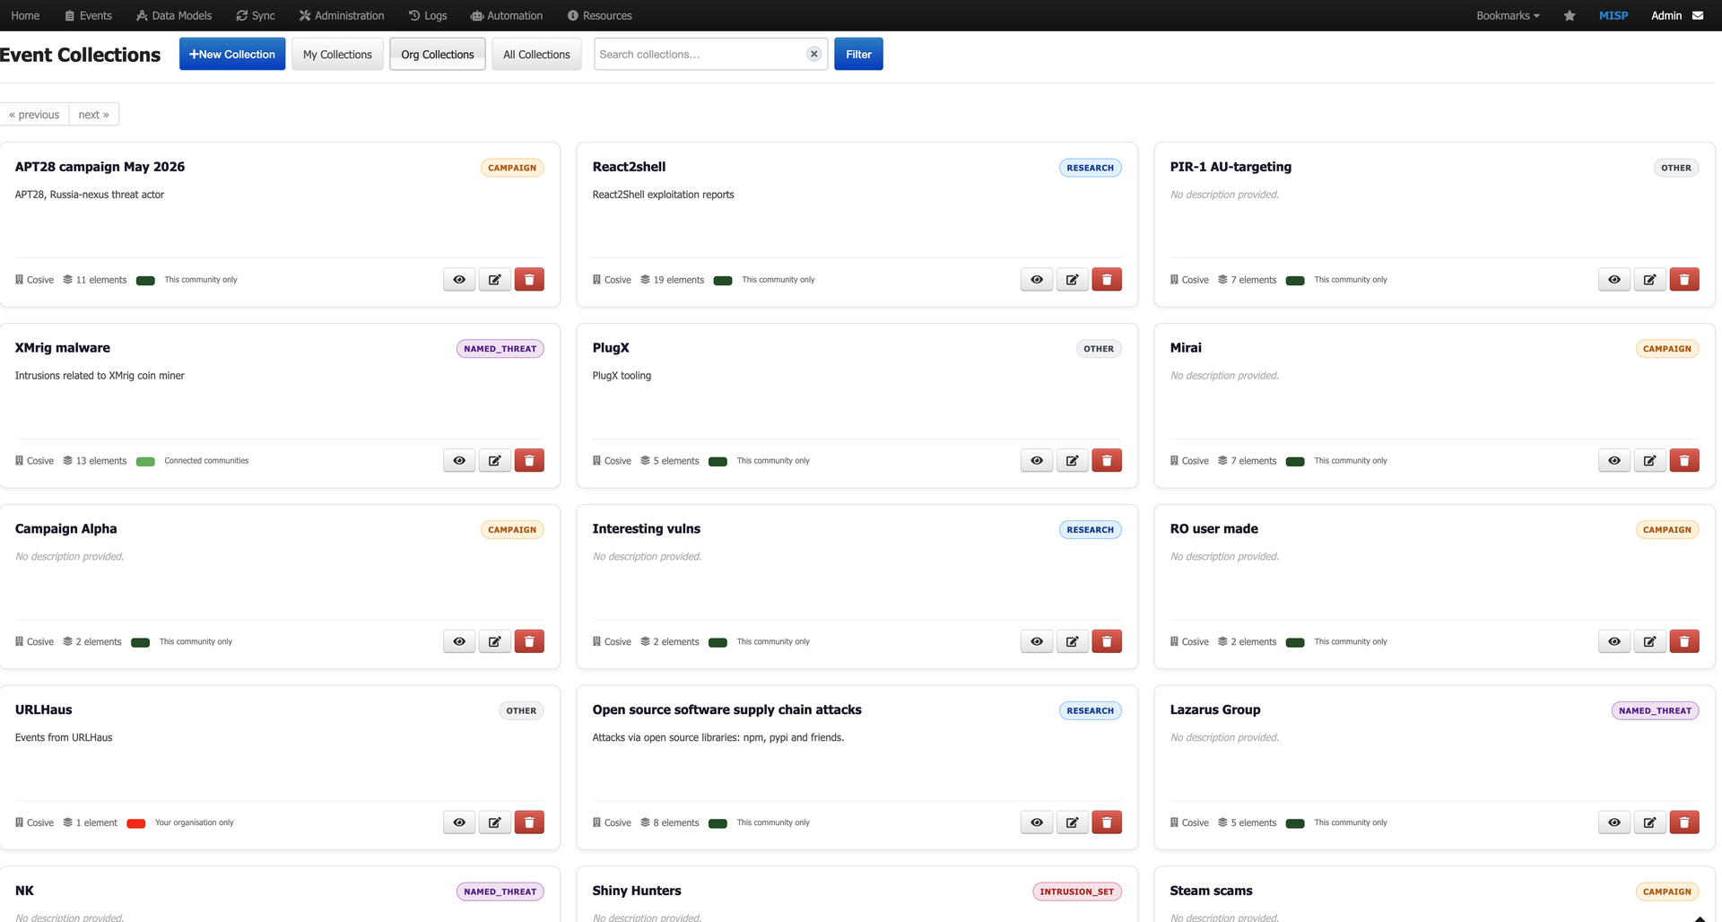
Task: Go to next page of collections
Action: pos(93,115)
